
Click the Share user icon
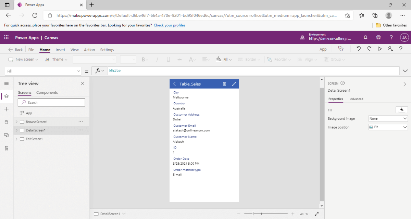[390, 49]
